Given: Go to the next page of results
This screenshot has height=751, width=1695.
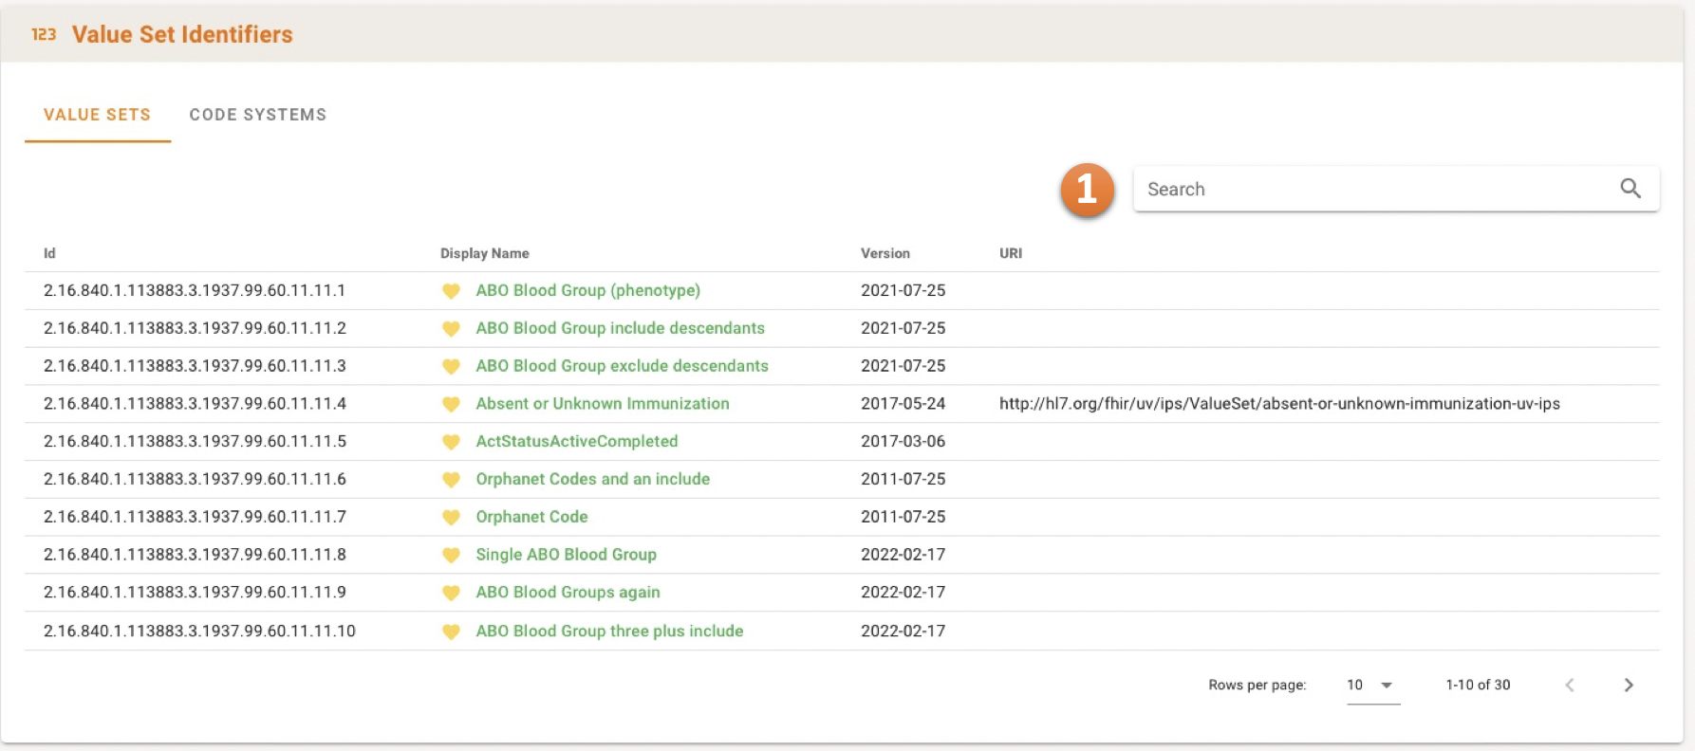Looking at the screenshot, I should (1628, 685).
